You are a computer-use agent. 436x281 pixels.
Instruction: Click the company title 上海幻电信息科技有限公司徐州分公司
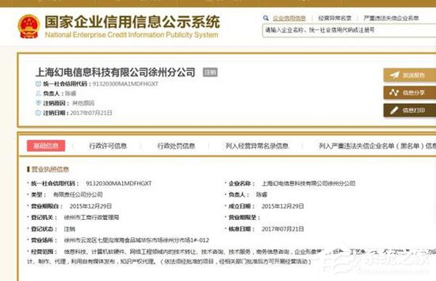[x=116, y=72]
